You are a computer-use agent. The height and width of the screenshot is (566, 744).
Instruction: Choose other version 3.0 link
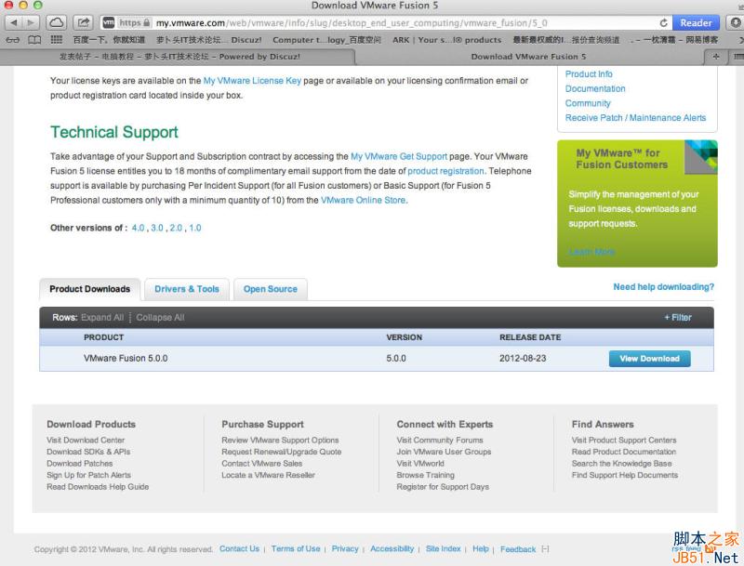(x=157, y=228)
